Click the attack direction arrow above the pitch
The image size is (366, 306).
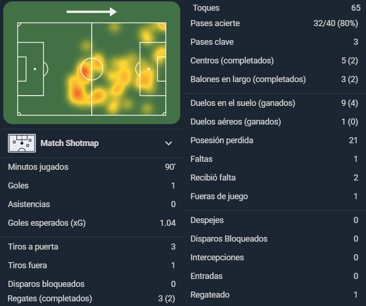coord(91,12)
